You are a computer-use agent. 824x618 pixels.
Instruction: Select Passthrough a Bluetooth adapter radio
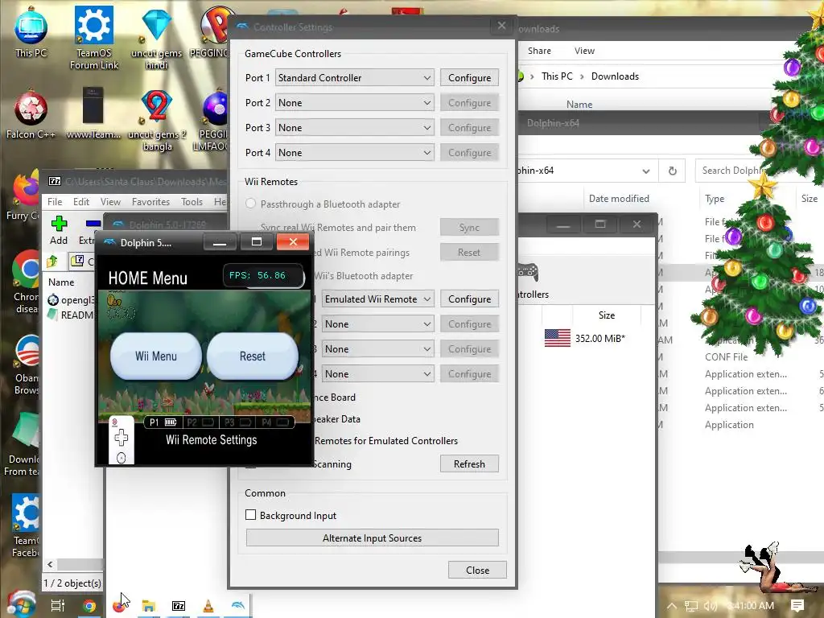251,204
